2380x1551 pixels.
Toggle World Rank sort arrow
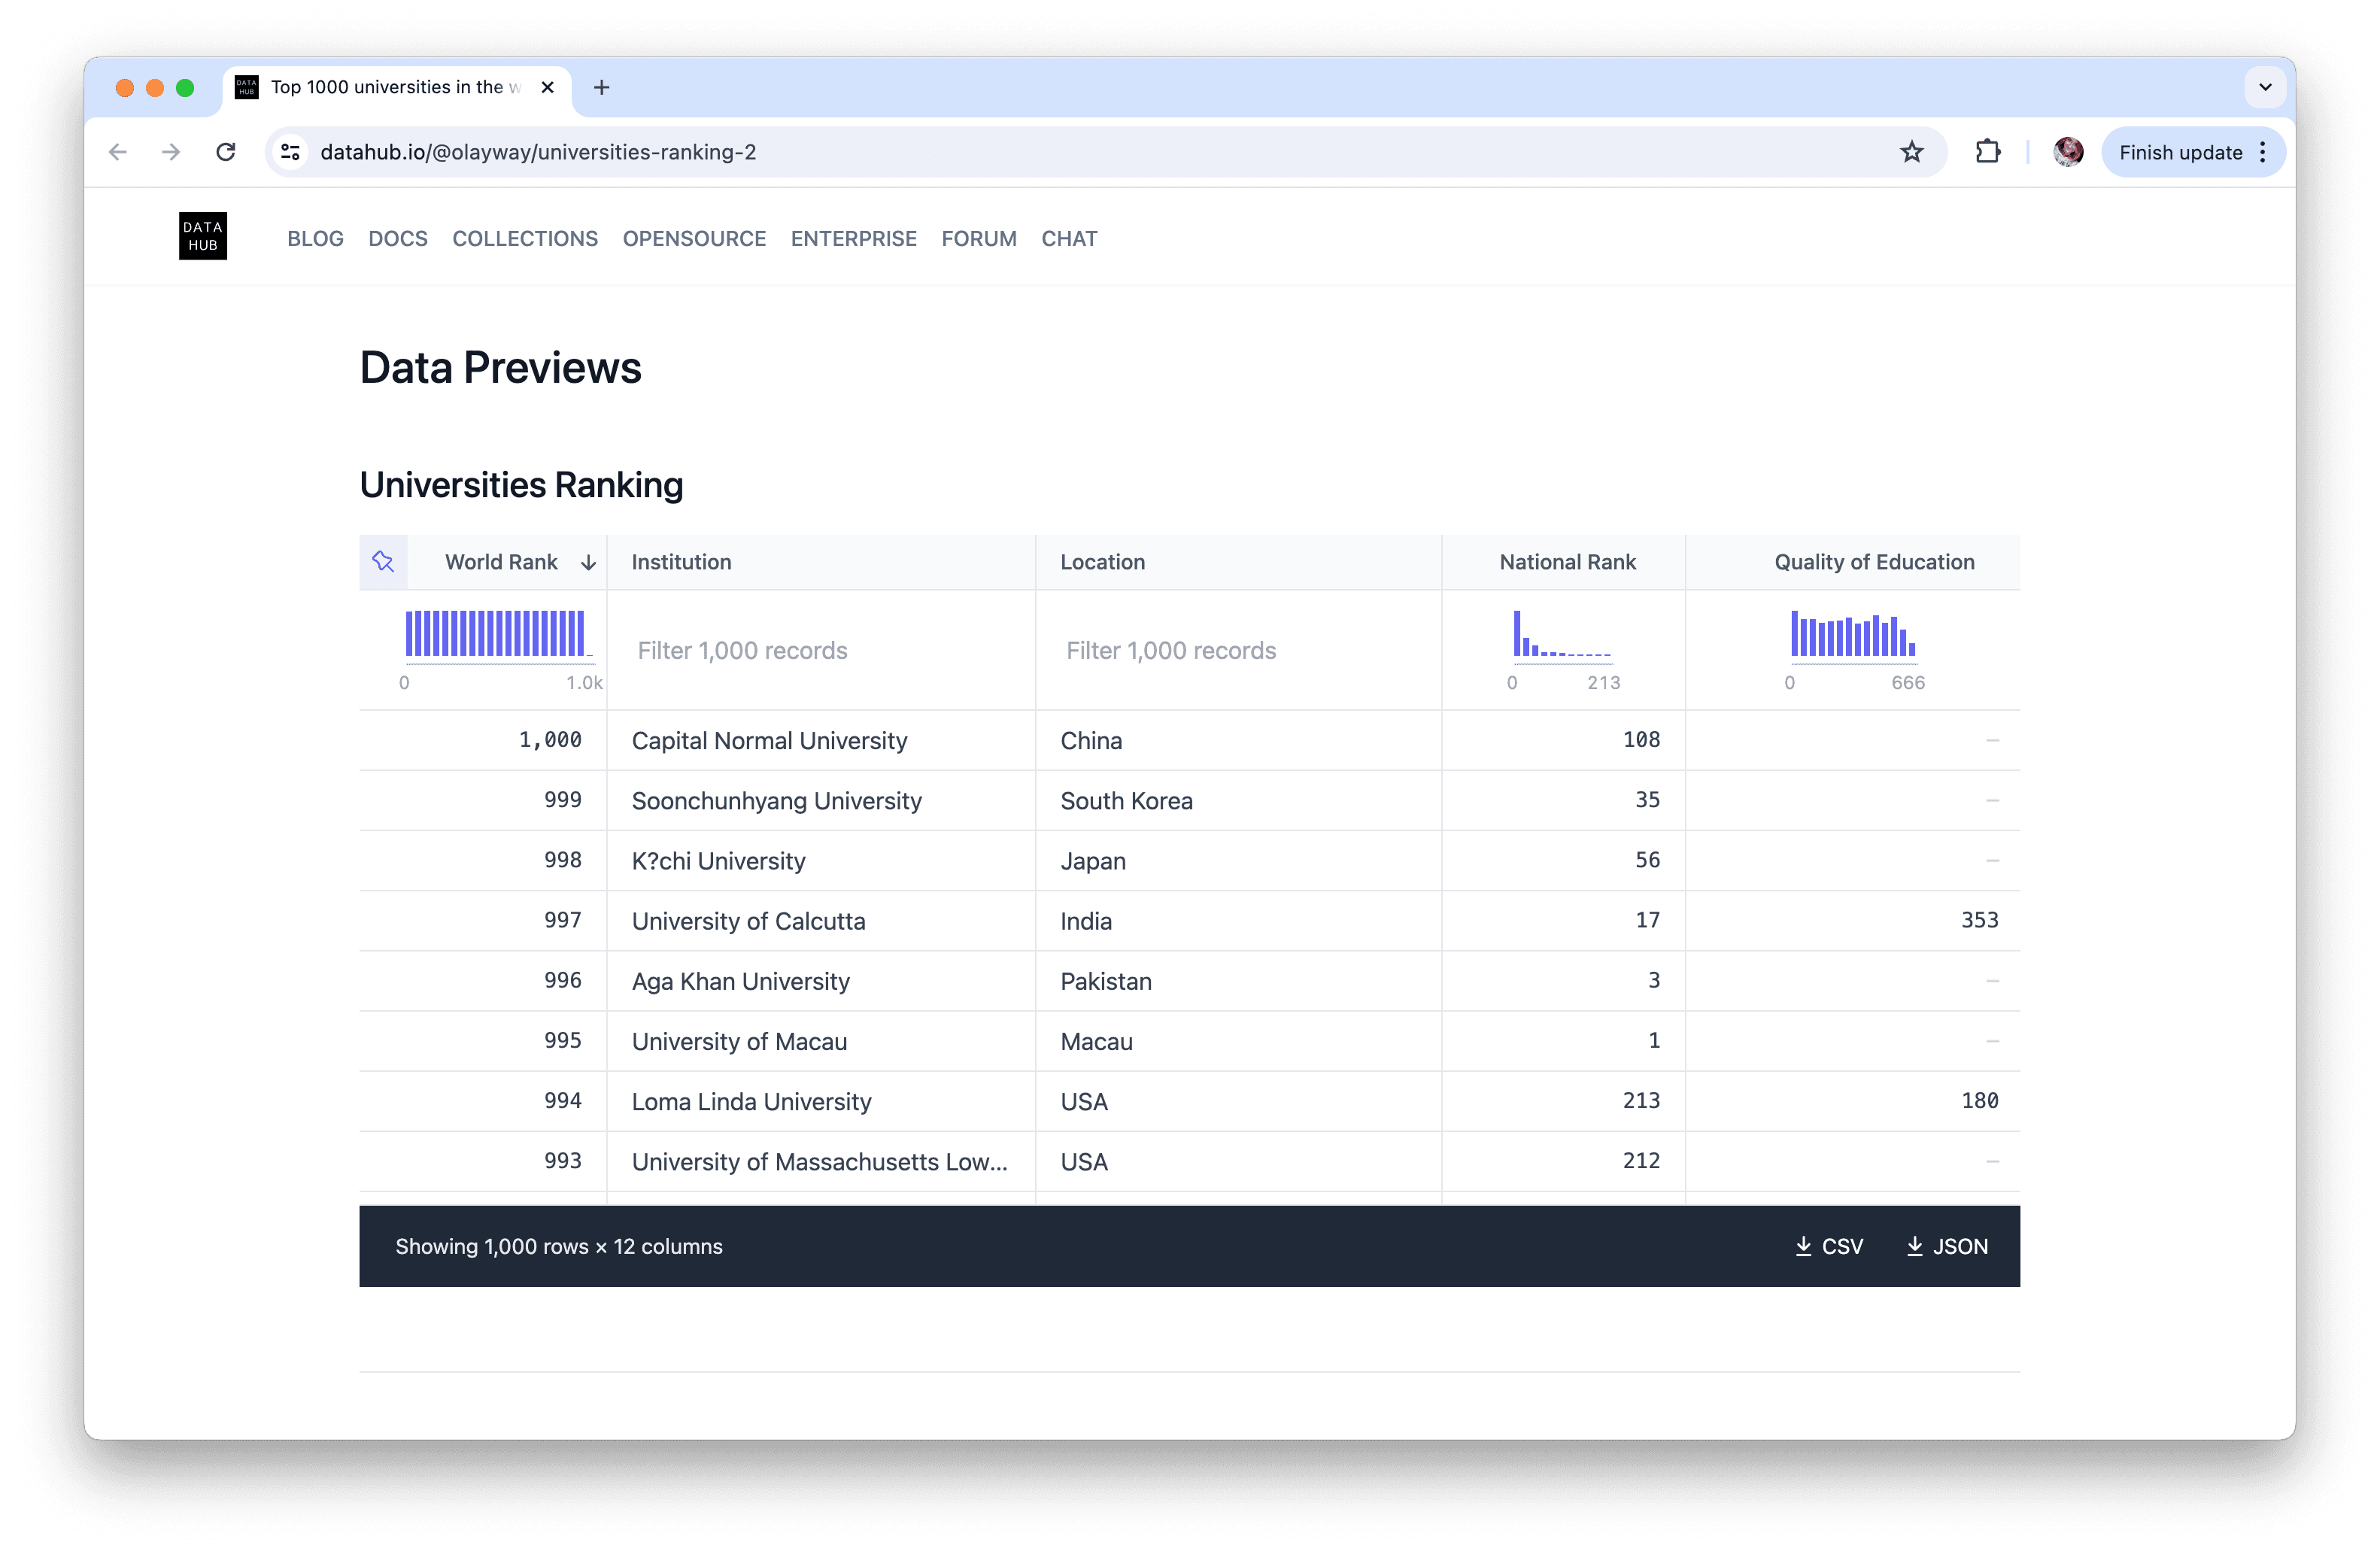pos(588,563)
